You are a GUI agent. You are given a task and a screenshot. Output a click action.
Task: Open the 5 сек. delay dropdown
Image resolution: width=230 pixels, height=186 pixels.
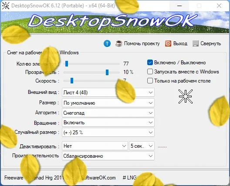pyautogui.click(x=142, y=146)
